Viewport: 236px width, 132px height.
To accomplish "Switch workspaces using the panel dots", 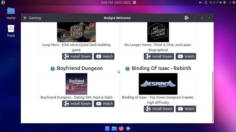I will pyautogui.click(x=201, y=3).
